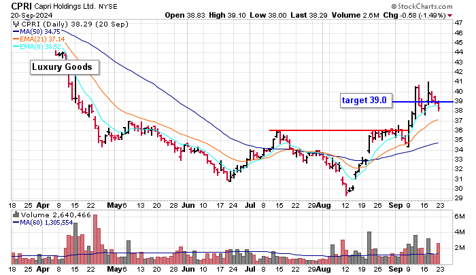Viewport: 476px width, 275px height.
Task: Click the blue target line at 39
Action: pyautogui.click(x=423, y=102)
